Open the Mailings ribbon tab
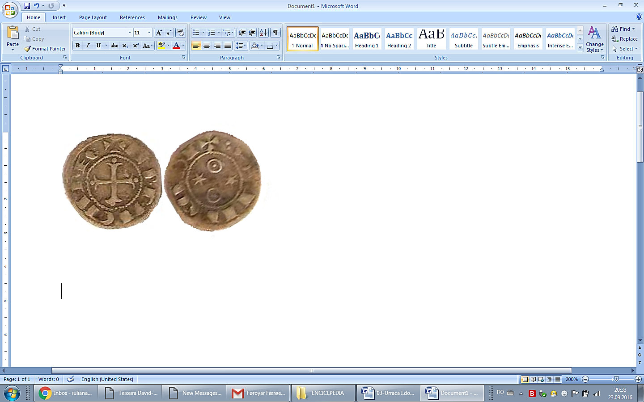This screenshot has height=402, width=644. 168,17
